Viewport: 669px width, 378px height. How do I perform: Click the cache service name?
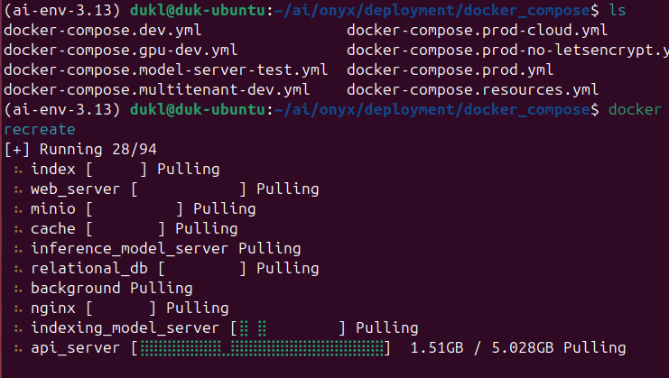[53, 229]
